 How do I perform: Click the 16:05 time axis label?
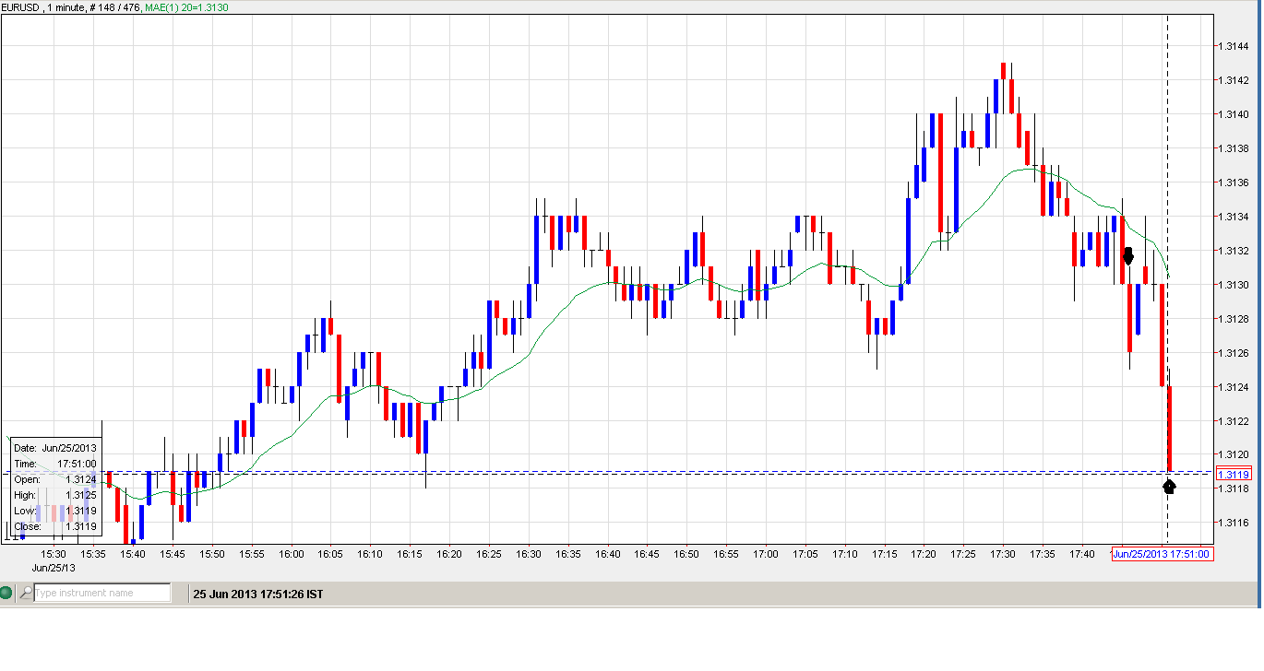[330, 554]
